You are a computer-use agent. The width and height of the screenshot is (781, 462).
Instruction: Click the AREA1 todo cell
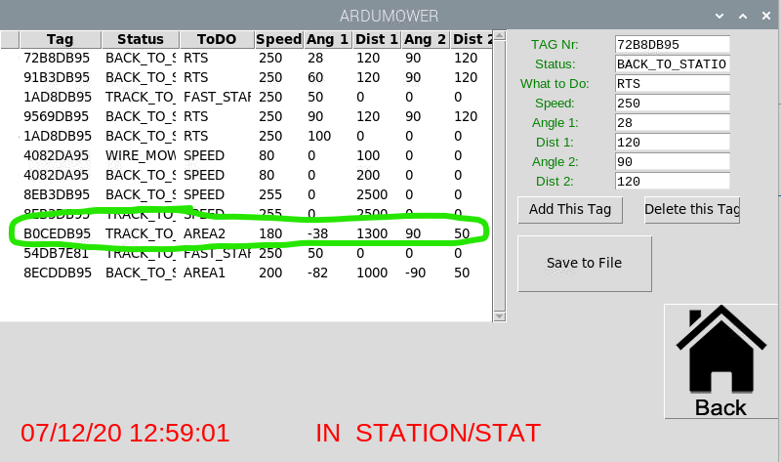coord(204,273)
